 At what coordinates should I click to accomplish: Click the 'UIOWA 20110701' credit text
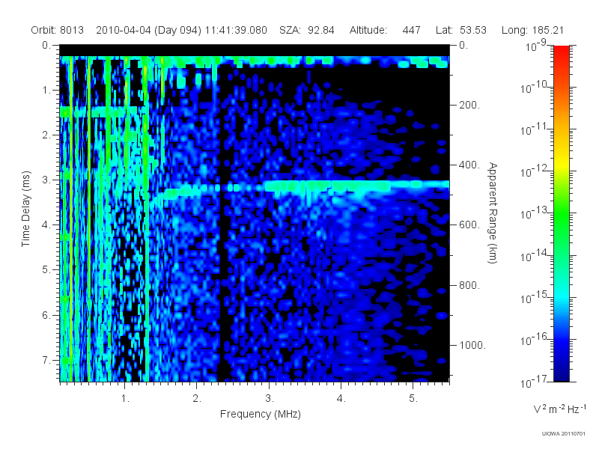(x=564, y=434)
